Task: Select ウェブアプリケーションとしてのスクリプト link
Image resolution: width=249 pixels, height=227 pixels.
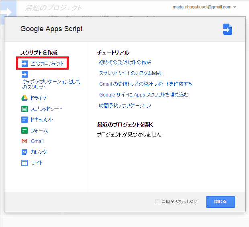Action: click(x=51, y=84)
